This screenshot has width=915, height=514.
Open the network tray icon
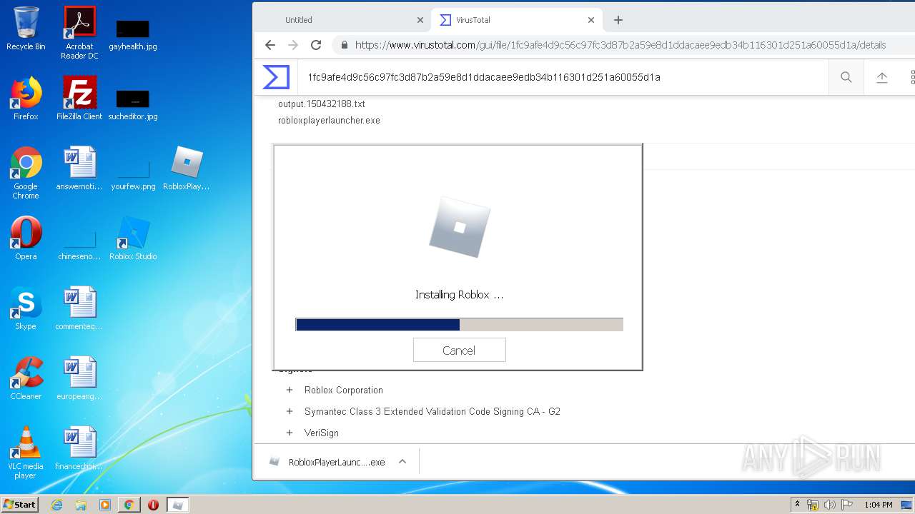tap(813, 505)
